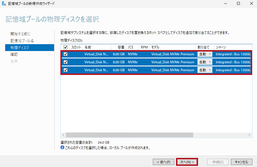Screen dimensions: 257x167
Task: Click the 次へ(N) button
Action: pos(187,162)
